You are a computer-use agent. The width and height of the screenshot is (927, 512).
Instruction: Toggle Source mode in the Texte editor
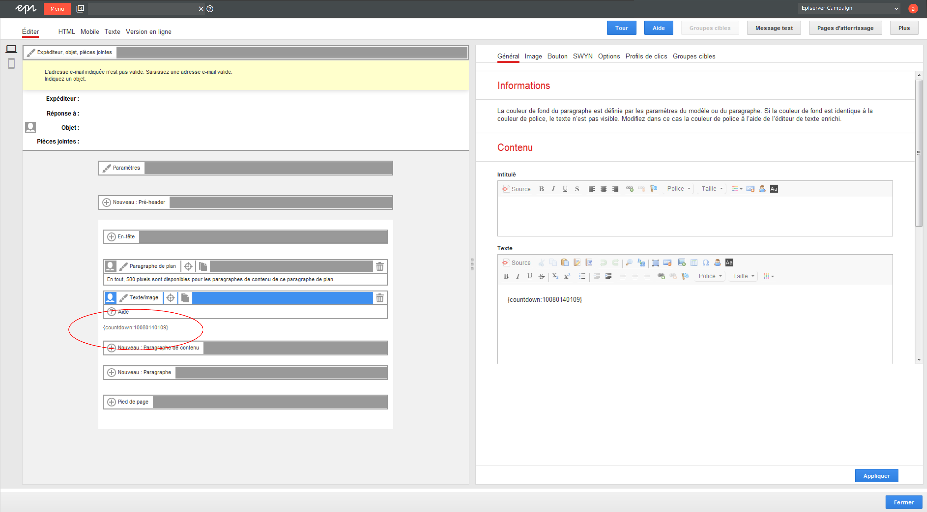tap(516, 263)
